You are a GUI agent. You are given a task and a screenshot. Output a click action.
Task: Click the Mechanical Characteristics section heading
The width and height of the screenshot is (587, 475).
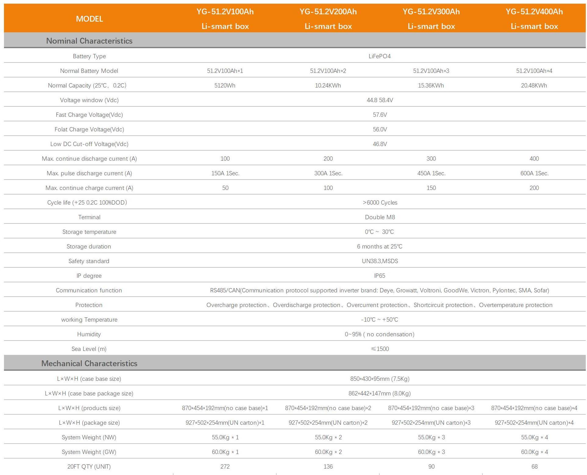89,363
